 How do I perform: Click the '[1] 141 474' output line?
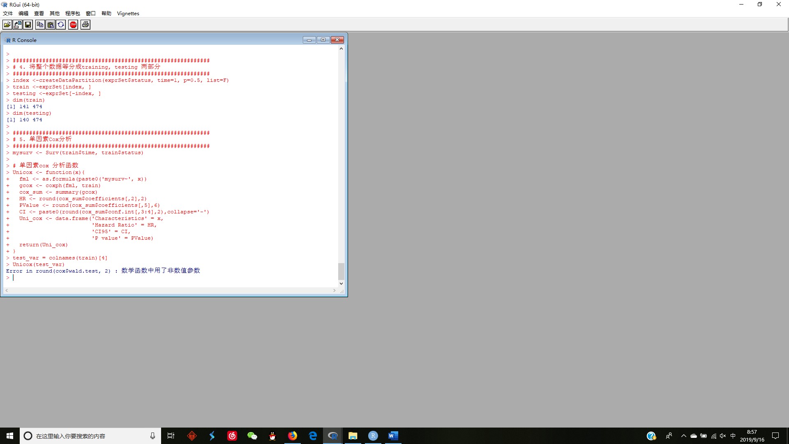click(x=24, y=106)
